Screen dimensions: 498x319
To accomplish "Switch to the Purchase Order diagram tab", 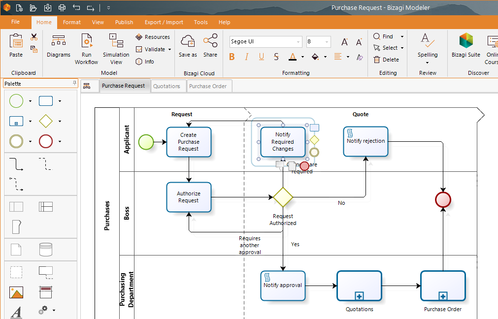I will 208,86.
